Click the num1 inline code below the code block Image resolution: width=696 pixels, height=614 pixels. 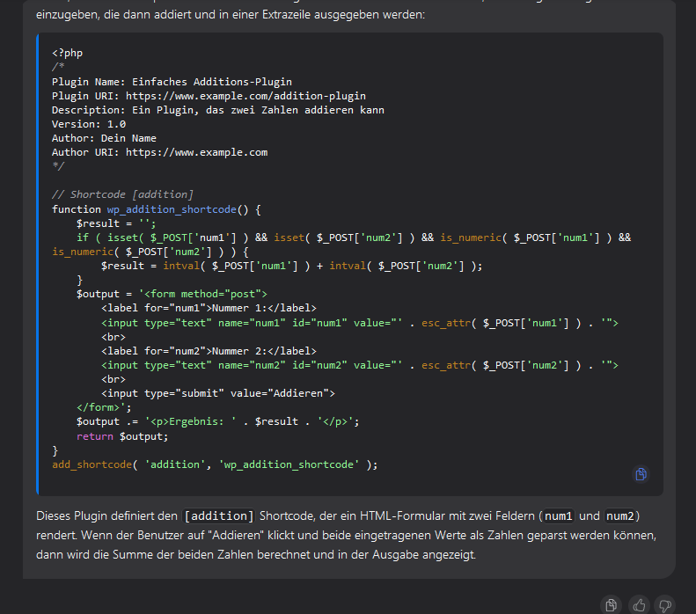point(559,515)
